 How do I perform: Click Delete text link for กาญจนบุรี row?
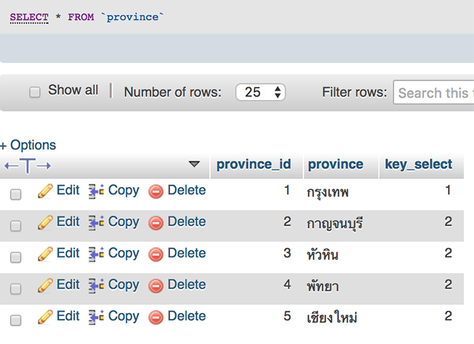point(186,222)
